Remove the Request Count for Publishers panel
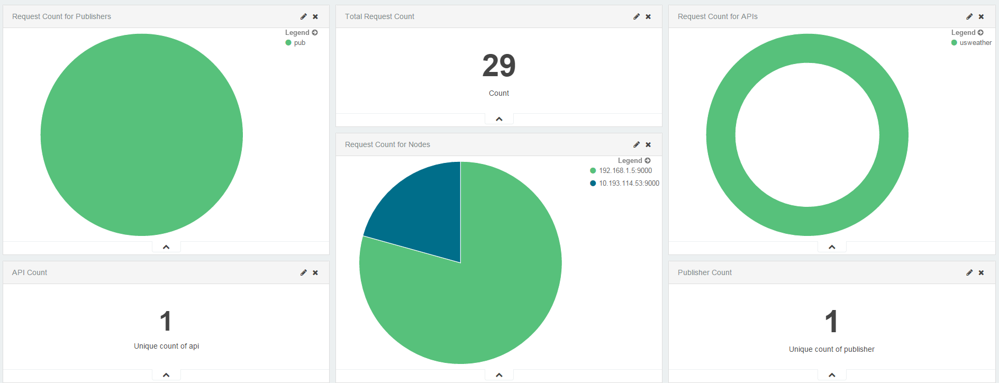Image resolution: width=999 pixels, height=383 pixels. (315, 17)
